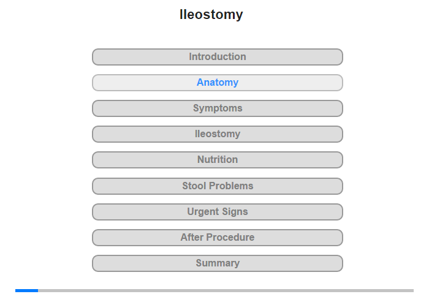This screenshot has height=294, width=429.
Task: Choose After Procedure from the menu
Action: (x=218, y=238)
